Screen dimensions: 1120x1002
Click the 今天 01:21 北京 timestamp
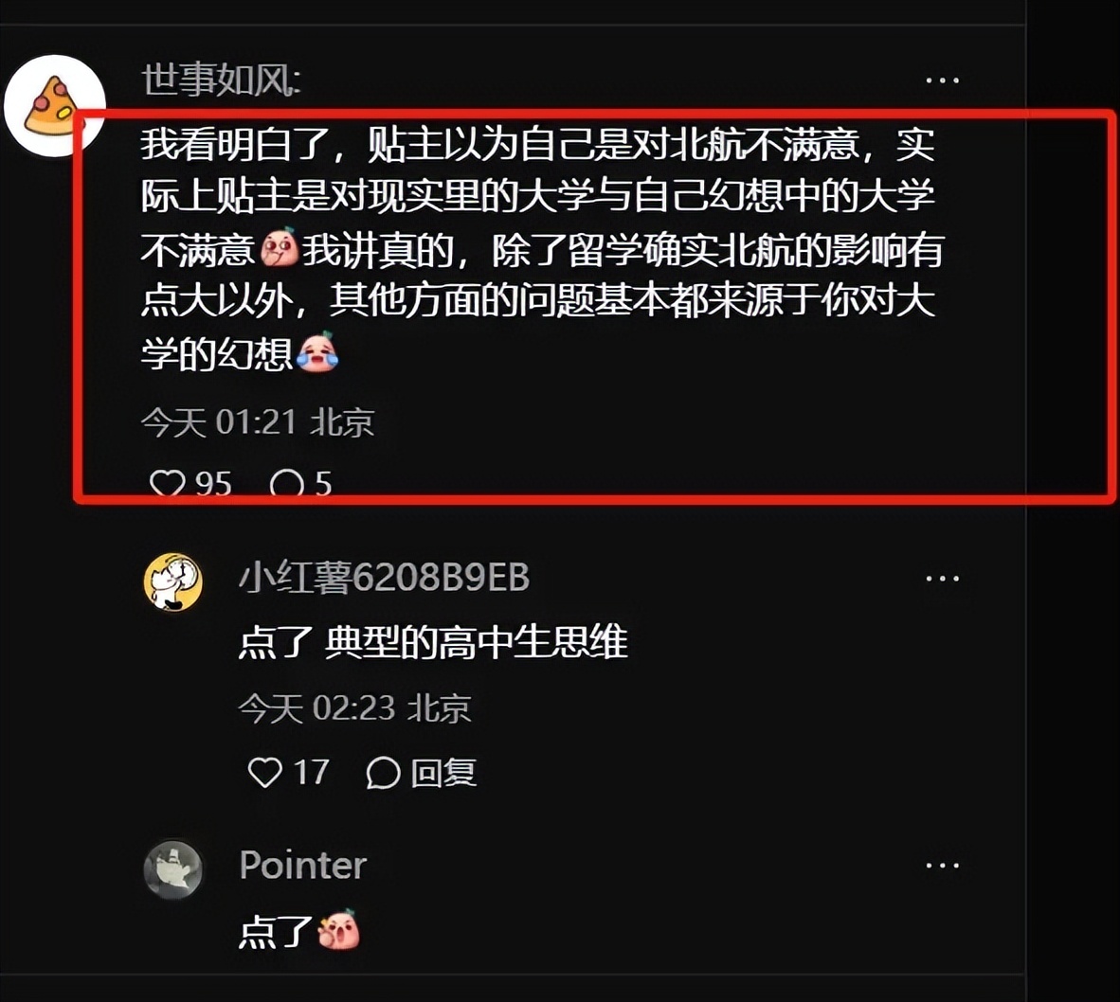tap(258, 421)
